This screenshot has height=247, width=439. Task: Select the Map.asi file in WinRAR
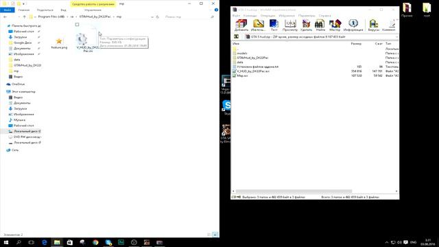click(x=242, y=75)
